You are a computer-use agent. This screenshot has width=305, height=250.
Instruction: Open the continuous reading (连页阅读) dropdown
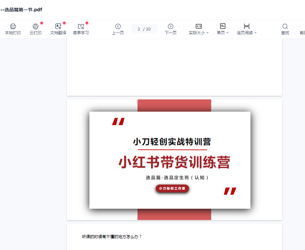[247, 33]
